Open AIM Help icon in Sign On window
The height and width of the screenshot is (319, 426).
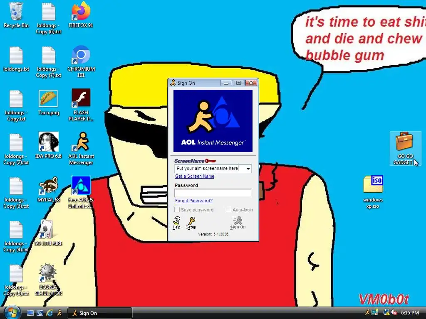tap(176, 223)
